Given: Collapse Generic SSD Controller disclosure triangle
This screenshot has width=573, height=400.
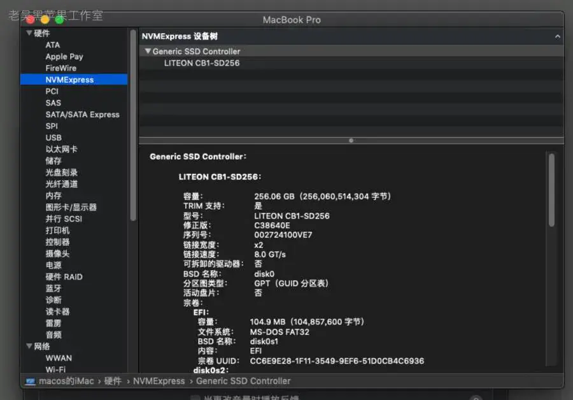Looking at the screenshot, I should tap(148, 51).
